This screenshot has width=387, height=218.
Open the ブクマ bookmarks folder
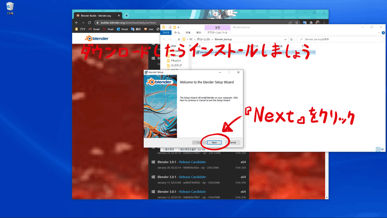(x=80, y=29)
